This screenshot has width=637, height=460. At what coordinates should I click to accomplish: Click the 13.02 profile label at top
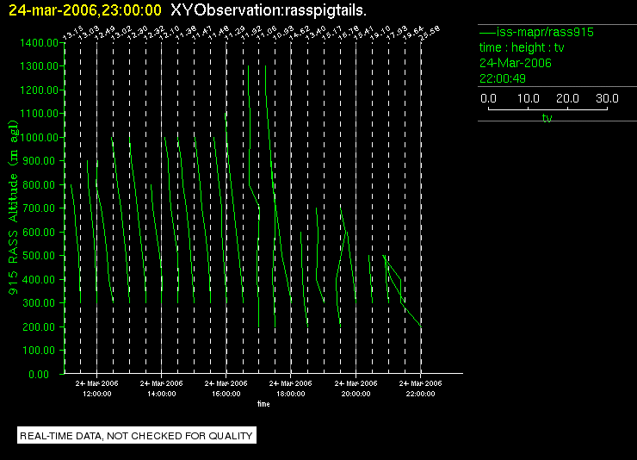(x=121, y=33)
